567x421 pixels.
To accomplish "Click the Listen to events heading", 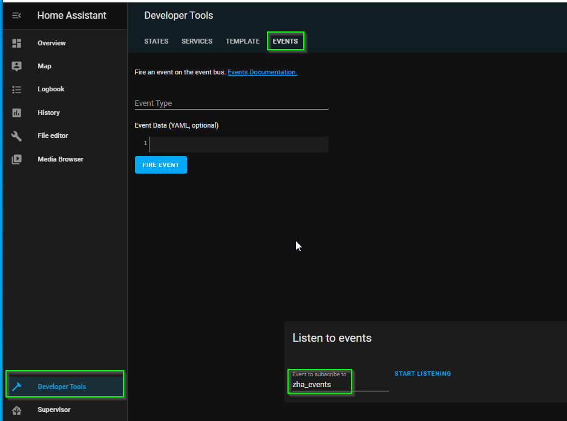I will [332, 338].
